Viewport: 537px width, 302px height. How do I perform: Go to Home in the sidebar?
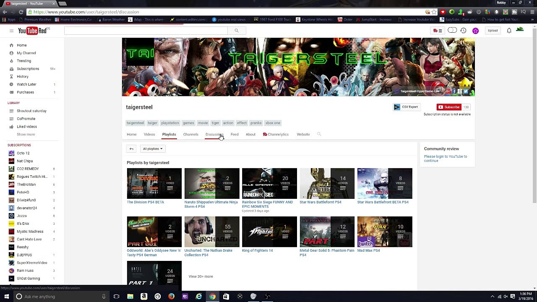coord(22,45)
